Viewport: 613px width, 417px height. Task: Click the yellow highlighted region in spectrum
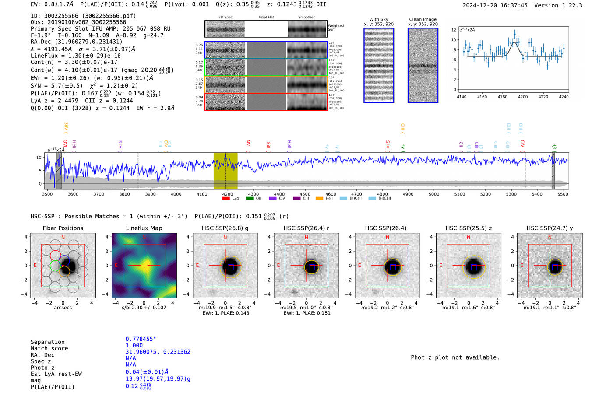point(225,171)
